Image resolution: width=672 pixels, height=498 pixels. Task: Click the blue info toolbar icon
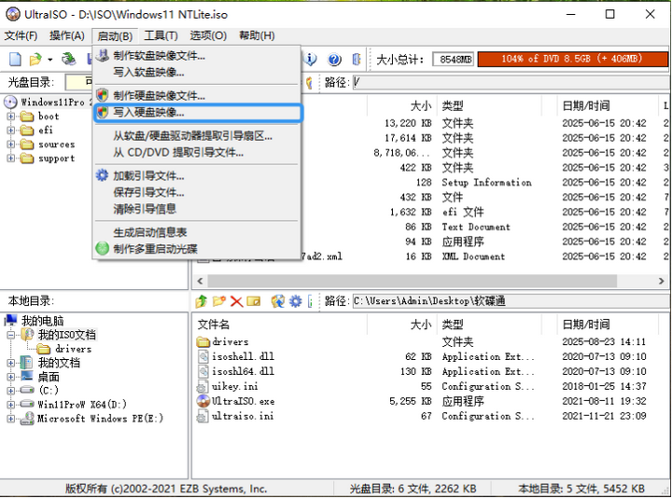(310, 59)
